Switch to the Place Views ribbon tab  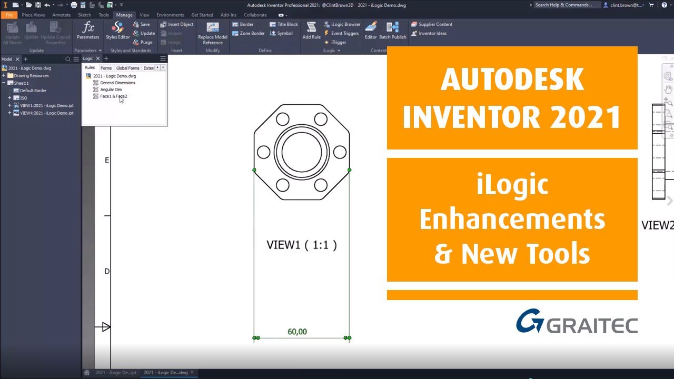[x=33, y=15]
